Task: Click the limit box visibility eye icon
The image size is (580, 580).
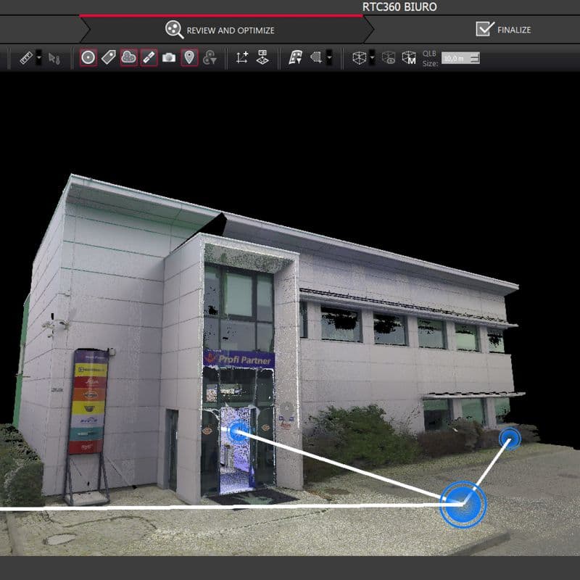Action: click(x=388, y=57)
